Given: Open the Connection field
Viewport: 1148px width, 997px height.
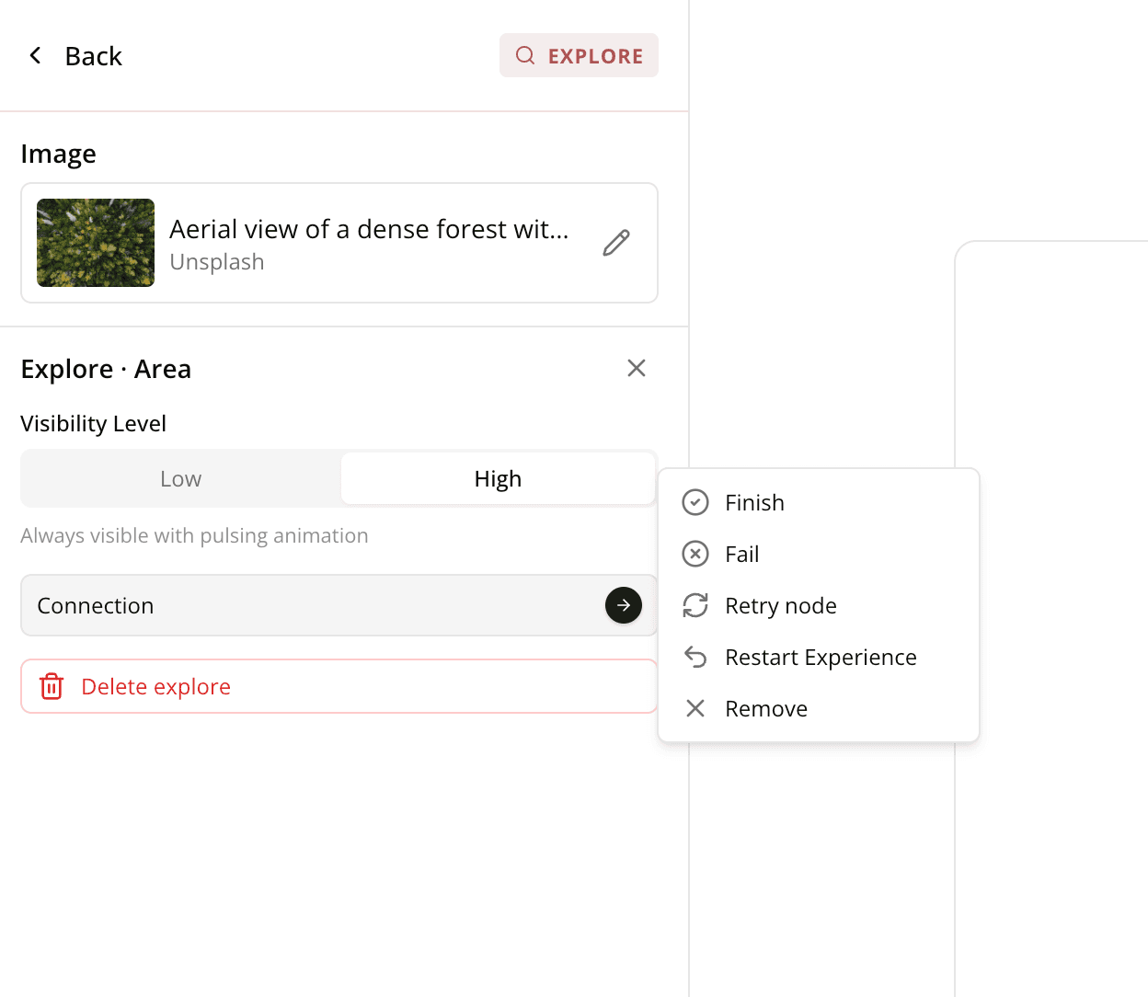Looking at the screenshot, I should click(x=339, y=605).
